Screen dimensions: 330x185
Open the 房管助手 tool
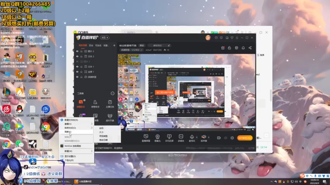[95, 104]
